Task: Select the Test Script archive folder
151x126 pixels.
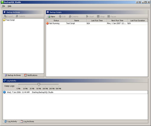Action: (x=9, y=20)
